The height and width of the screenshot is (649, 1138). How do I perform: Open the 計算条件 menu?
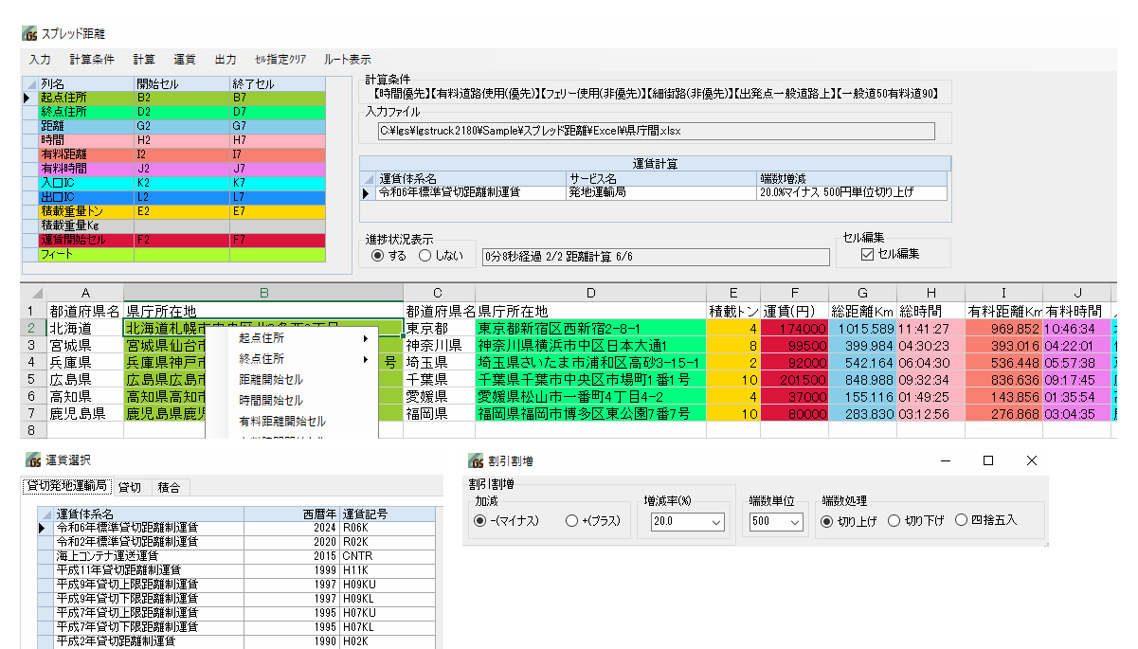(92, 59)
